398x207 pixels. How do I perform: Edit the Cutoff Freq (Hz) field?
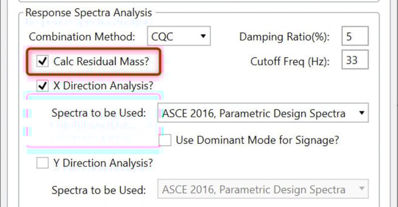355,60
